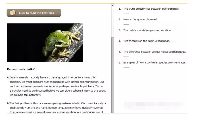Click the 'Do animals talk?' heading
Viewport: 198px width, 117px height.
pos(21,69)
